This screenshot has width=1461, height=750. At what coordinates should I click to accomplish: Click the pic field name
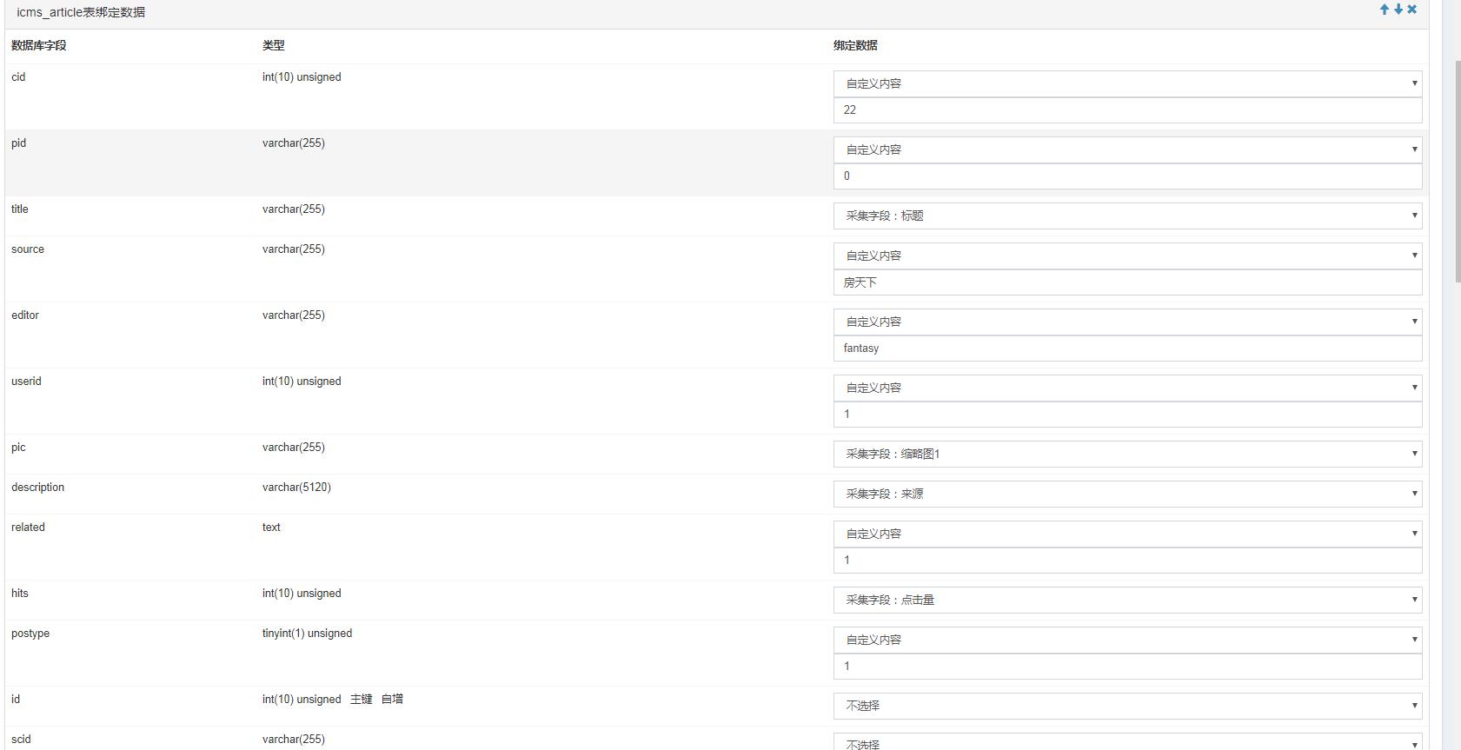[x=18, y=448]
